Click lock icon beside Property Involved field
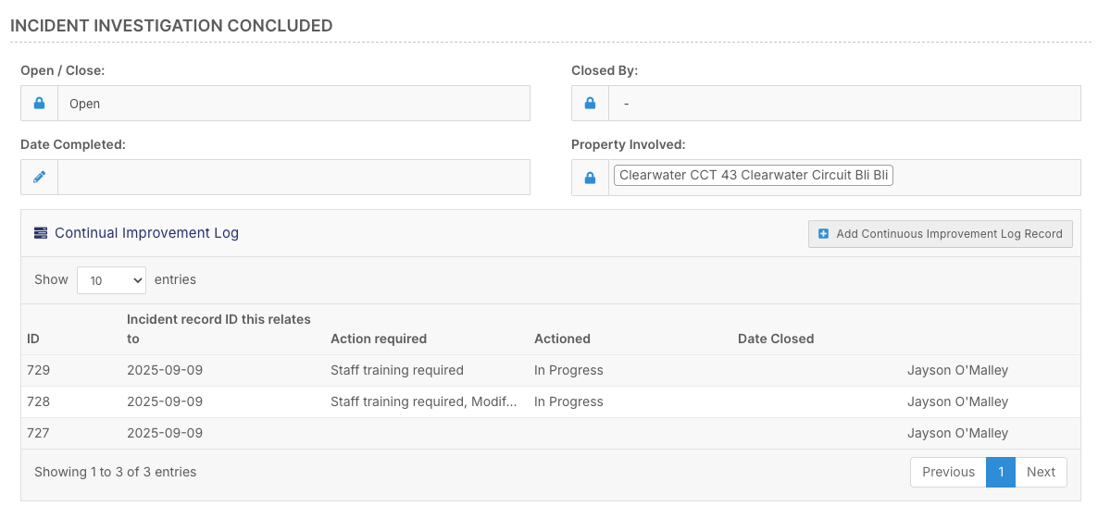 [x=591, y=178]
